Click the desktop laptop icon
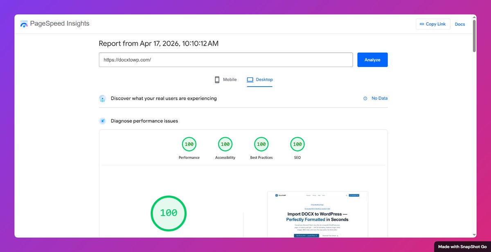Image resolution: width=491 pixels, height=252 pixels. (x=250, y=80)
